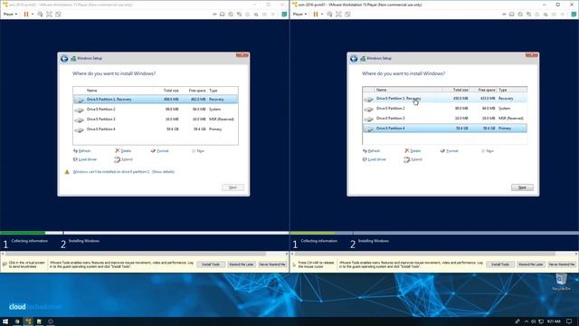Pause the pvm02 virtual machine

(x=26, y=14)
